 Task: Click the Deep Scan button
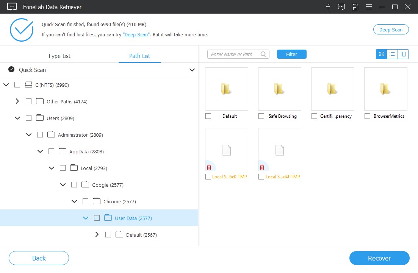tap(391, 30)
